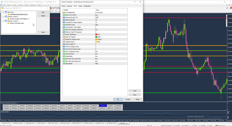Viewport: 232px width, 126px height.
Task: Click the bool icon beside Only W1,D1,H4,H1
Action: click(64, 15)
